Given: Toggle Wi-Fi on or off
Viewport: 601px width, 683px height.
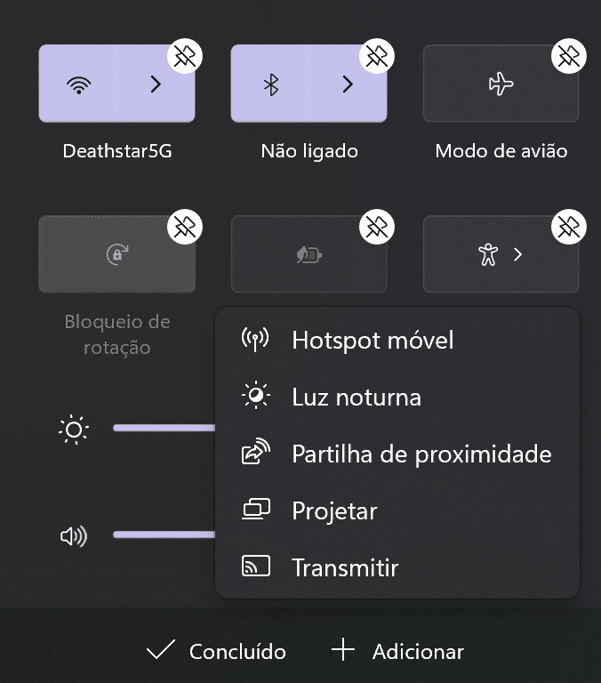Looking at the screenshot, I should click(x=79, y=84).
